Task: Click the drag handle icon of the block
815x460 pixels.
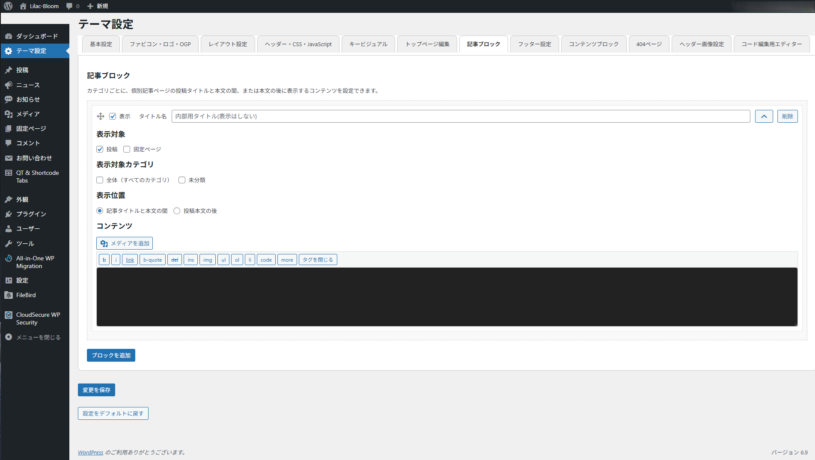Action: click(101, 116)
